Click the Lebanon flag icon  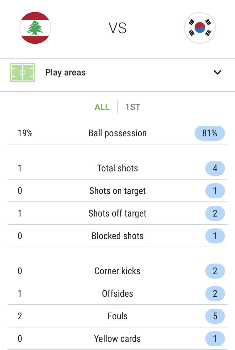[x=35, y=28]
